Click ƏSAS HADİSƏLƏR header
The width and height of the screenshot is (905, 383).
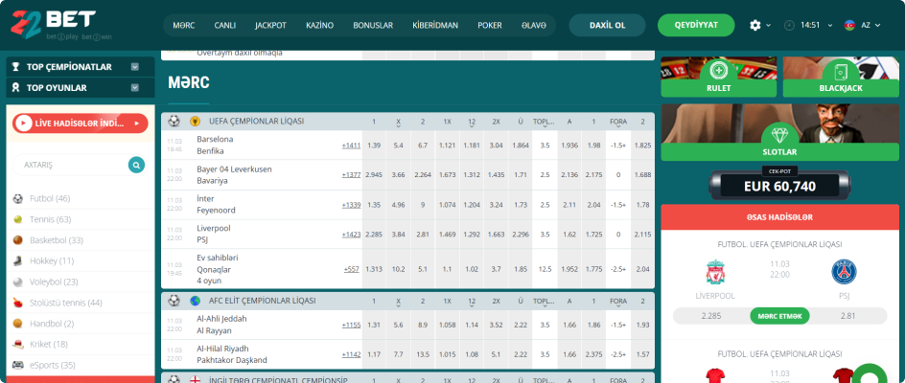click(x=779, y=217)
